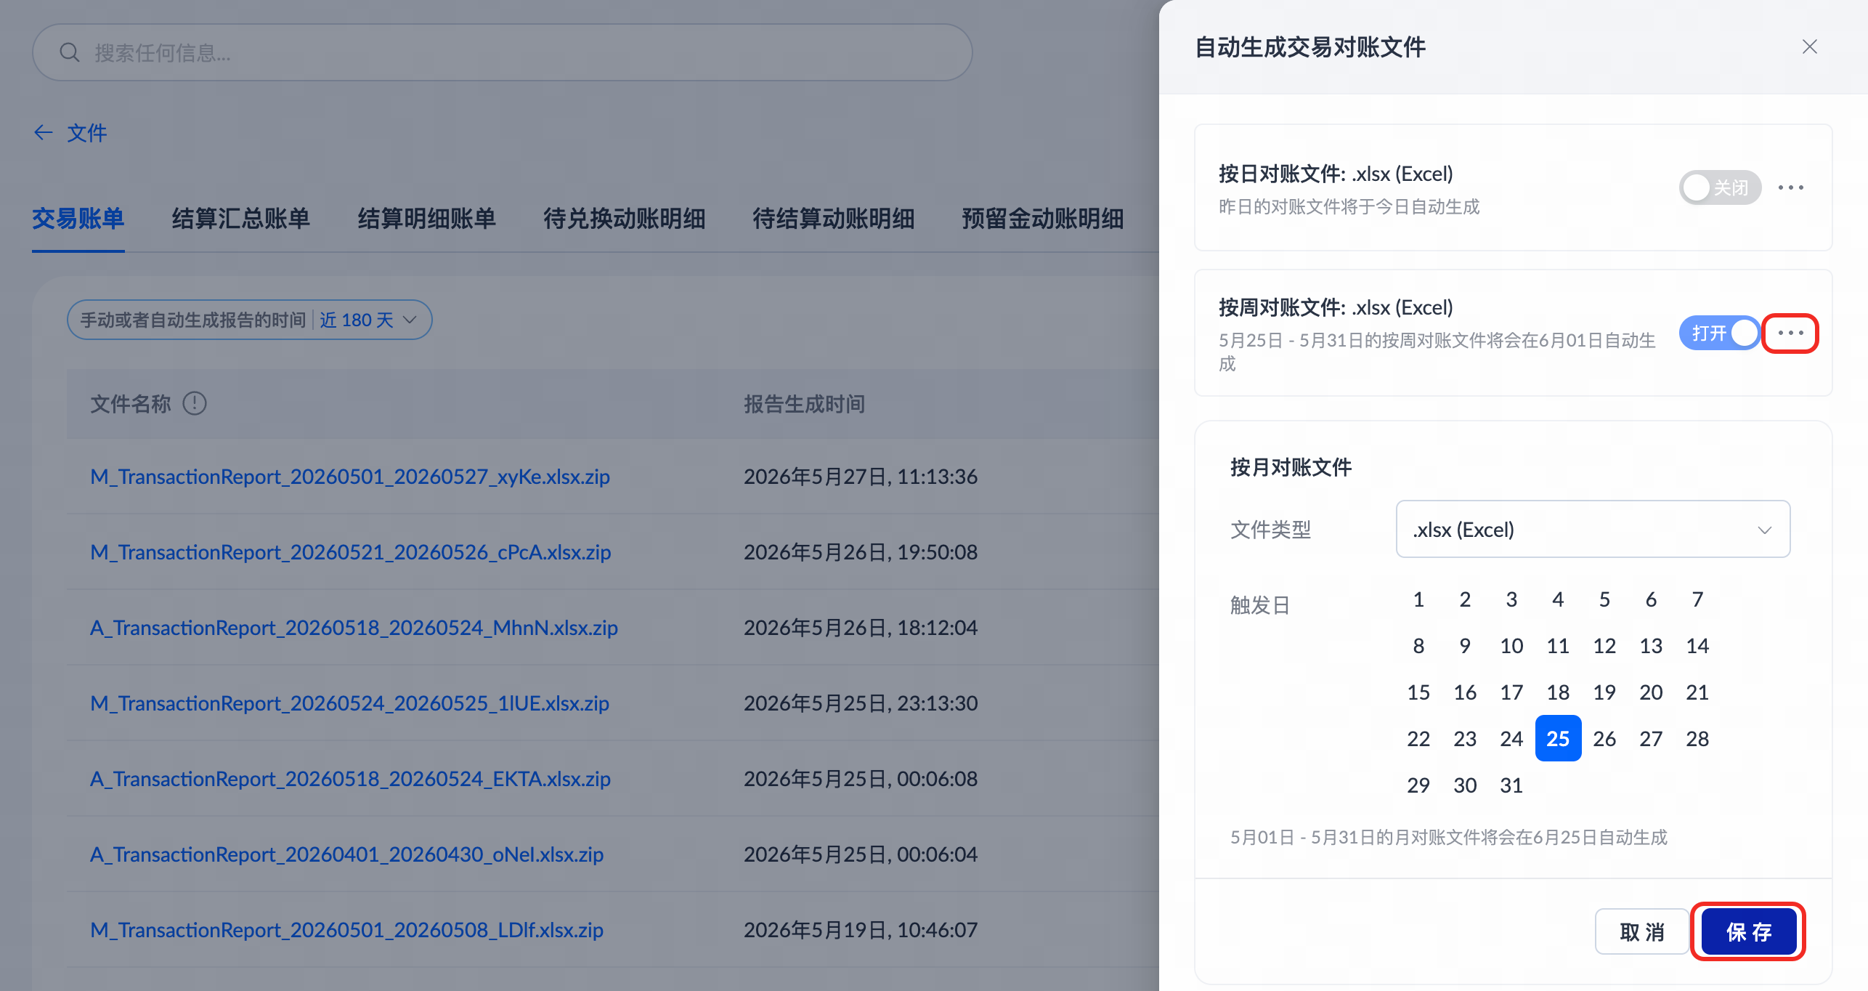The height and width of the screenshot is (991, 1868).
Task: Click the 文件 back link
Action: pos(86,132)
